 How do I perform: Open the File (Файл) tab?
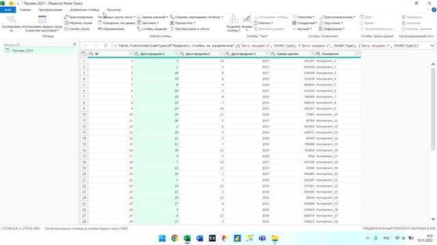click(x=8, y=10)
